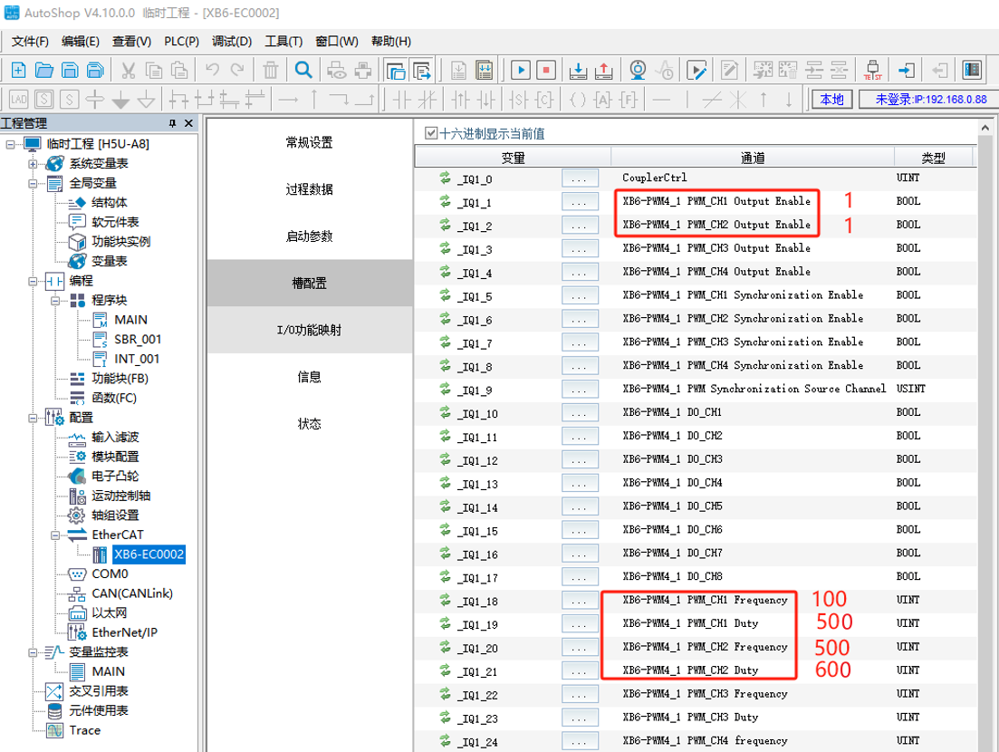Click the print preview icon
This screenshot has height=752, width=999.
pos(336,70)
